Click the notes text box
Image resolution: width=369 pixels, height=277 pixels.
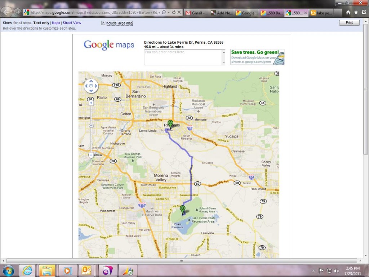point(184,57)
